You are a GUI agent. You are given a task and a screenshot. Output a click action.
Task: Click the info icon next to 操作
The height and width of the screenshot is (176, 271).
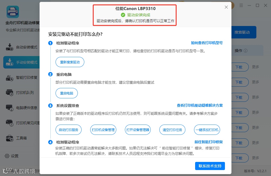[246, 51]
